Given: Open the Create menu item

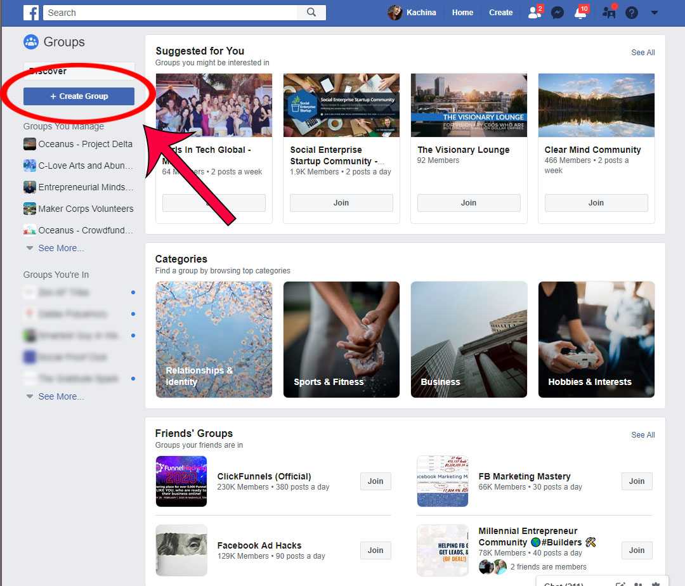Looking at the screenshot, I should (x=501, y=12).
